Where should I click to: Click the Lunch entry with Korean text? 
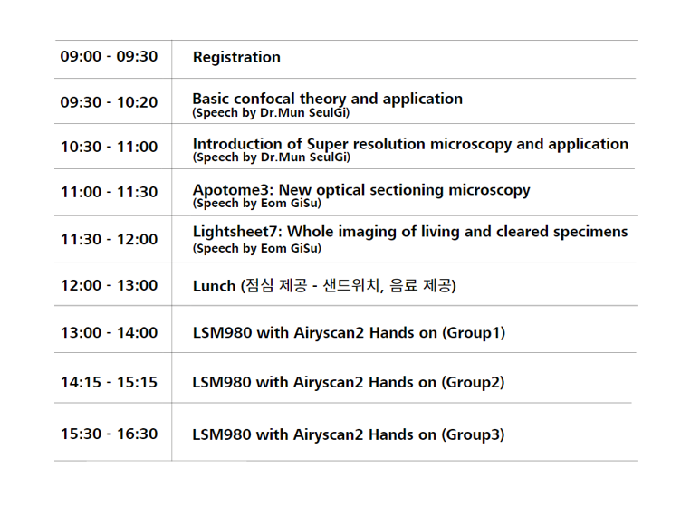(324, 285)
